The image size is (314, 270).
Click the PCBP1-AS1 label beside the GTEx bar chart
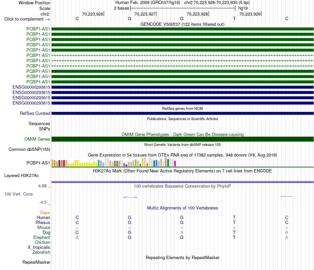[38, 163]
